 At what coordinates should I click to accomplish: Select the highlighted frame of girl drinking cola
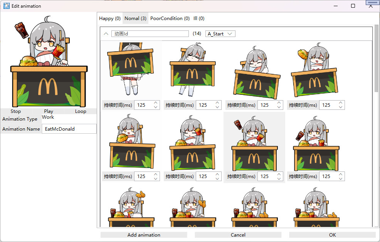254,143
